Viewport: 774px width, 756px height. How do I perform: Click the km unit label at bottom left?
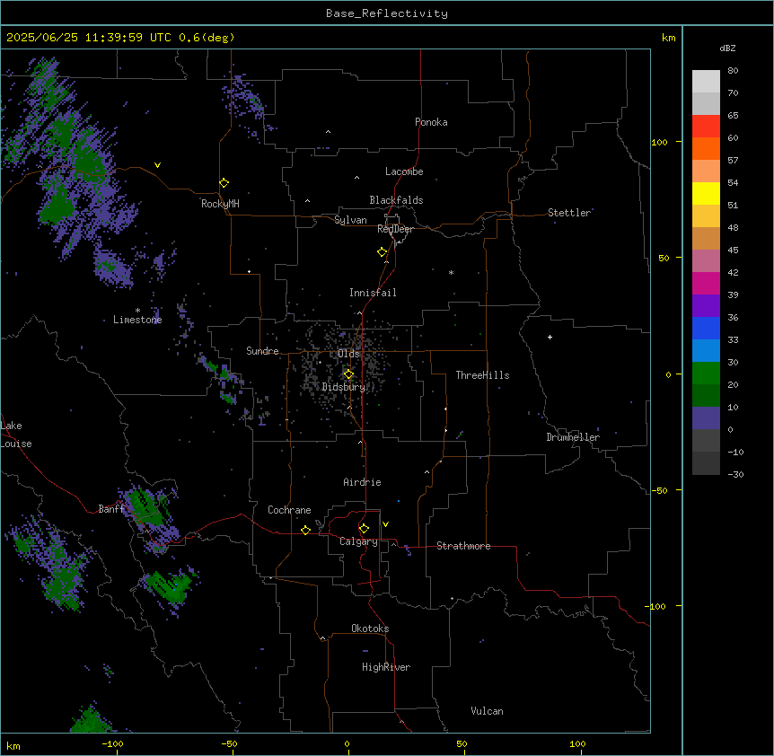coord(13,745)
